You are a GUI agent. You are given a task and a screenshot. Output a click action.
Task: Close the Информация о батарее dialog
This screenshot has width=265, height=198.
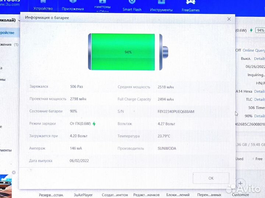tap(229, 19)
